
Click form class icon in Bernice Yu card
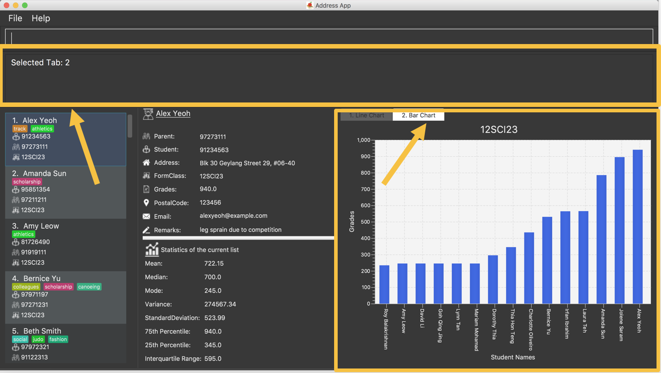(x=16, y=315)
